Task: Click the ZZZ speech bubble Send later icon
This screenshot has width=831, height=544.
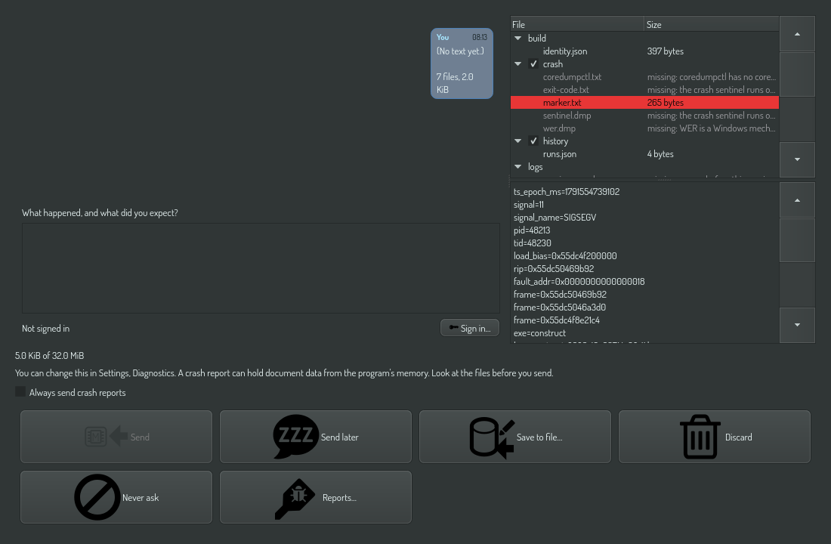Action: pyautogui.click(x=295, y=437)
